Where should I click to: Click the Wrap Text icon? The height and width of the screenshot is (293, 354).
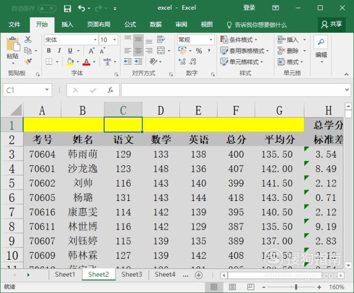[x=161, y=39]
